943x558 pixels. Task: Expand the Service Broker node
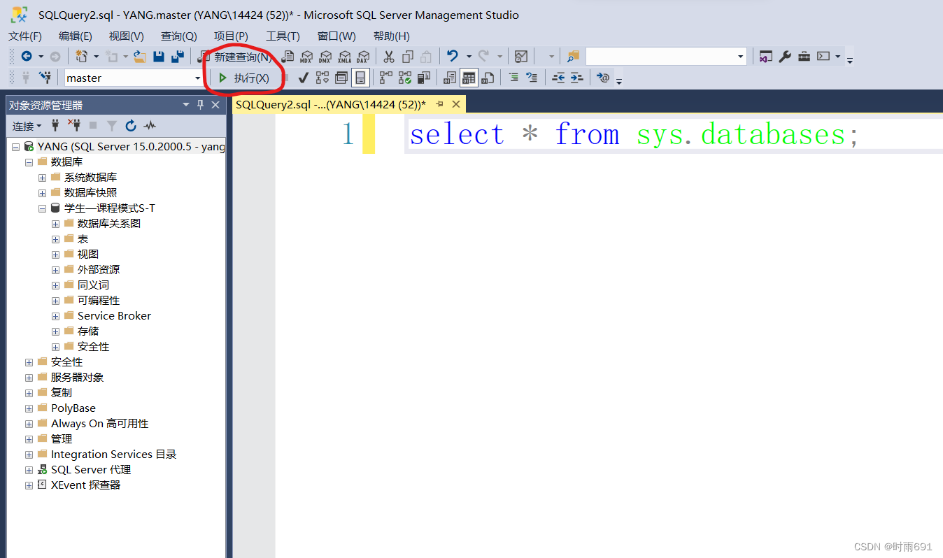tap(55, 316)
